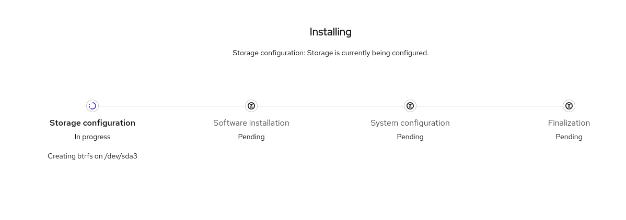Click the progress line between System and Finalization steps
This screenshot has width=626, height=220.
(490, 106)
